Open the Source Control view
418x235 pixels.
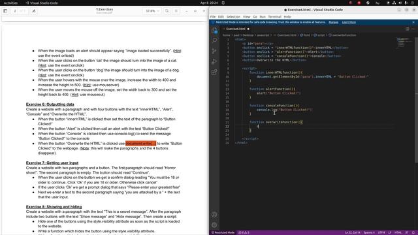point(214,51)
